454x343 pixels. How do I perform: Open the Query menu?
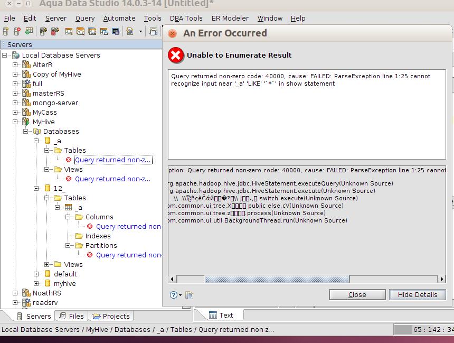coord(85,18)
